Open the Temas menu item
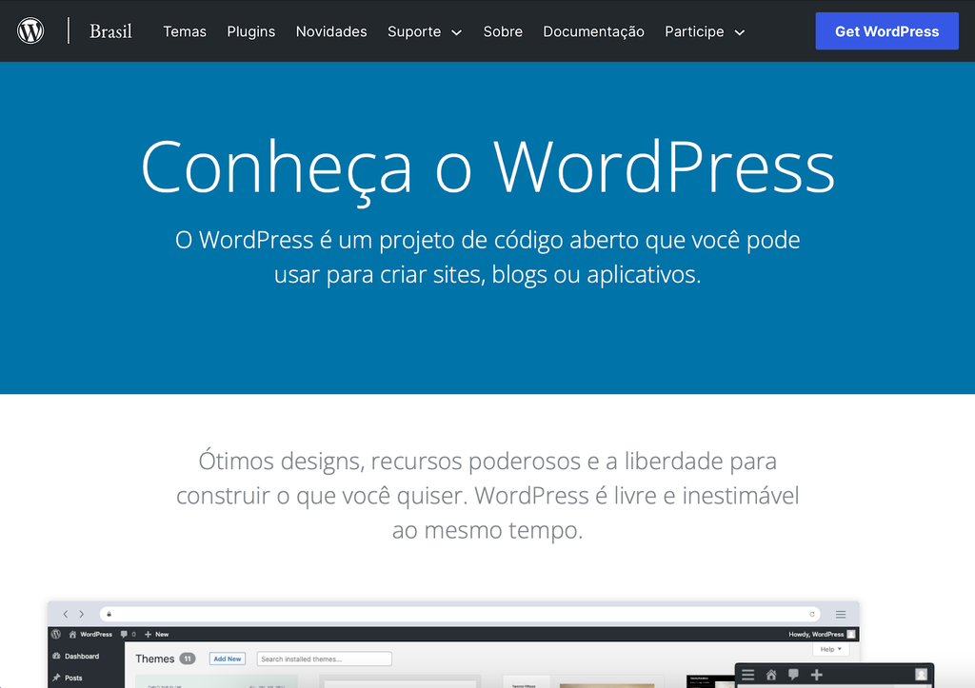Viewport: 975px width, 688px height. pyautogui.click(x=184, y=31)
